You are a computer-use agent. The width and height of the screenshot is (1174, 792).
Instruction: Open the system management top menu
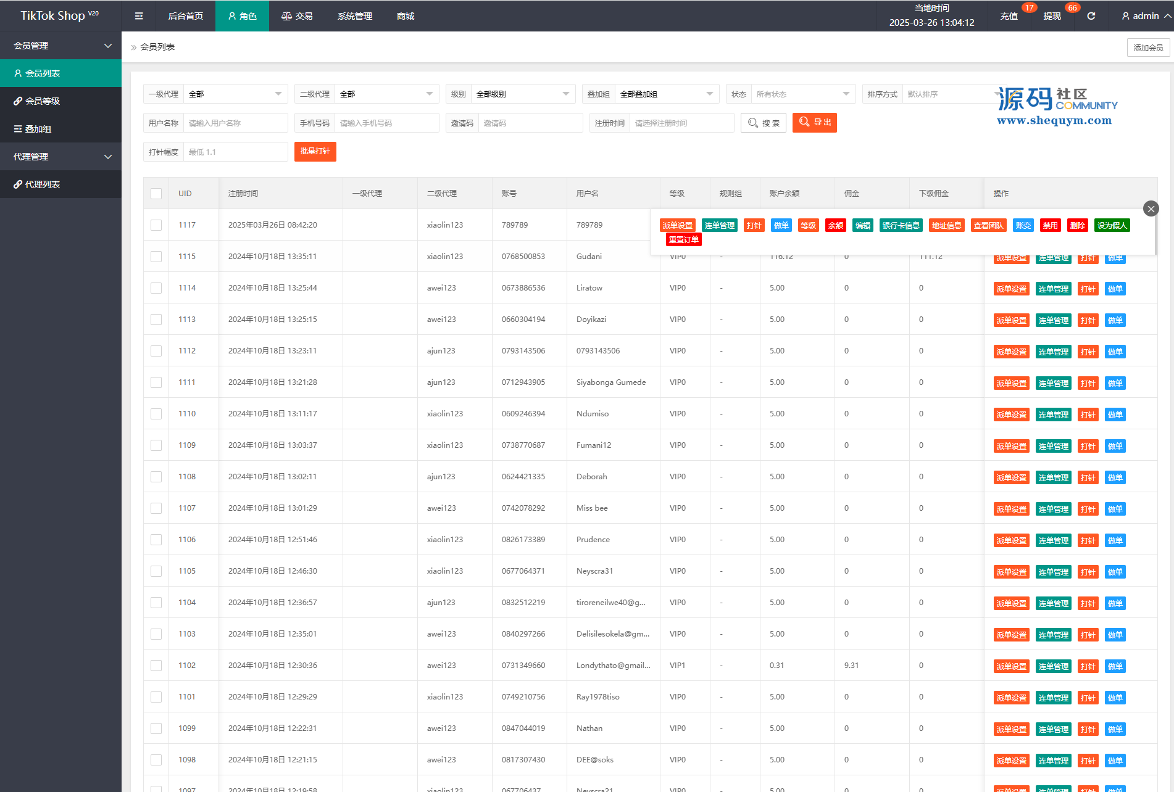354,16
